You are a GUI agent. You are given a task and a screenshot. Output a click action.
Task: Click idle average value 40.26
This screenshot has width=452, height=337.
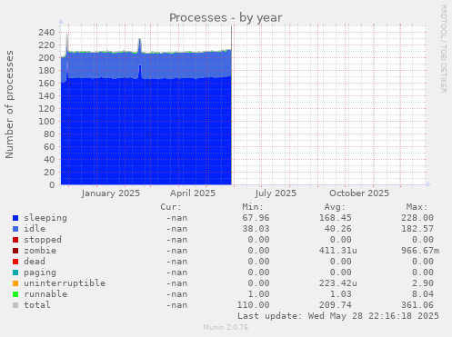tap(337, 229)
